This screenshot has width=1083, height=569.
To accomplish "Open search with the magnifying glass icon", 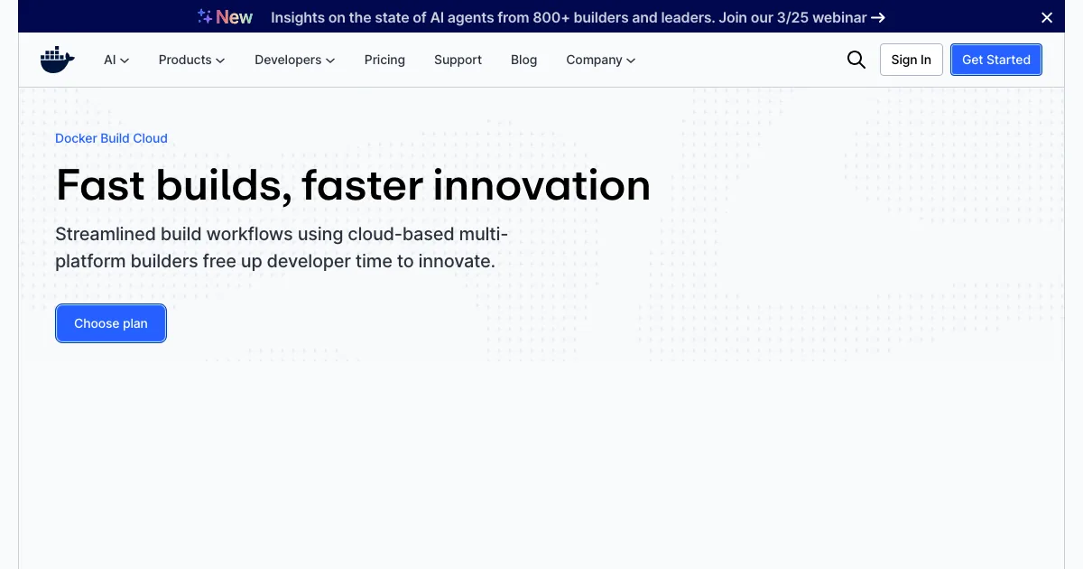I will pos(856,60).
